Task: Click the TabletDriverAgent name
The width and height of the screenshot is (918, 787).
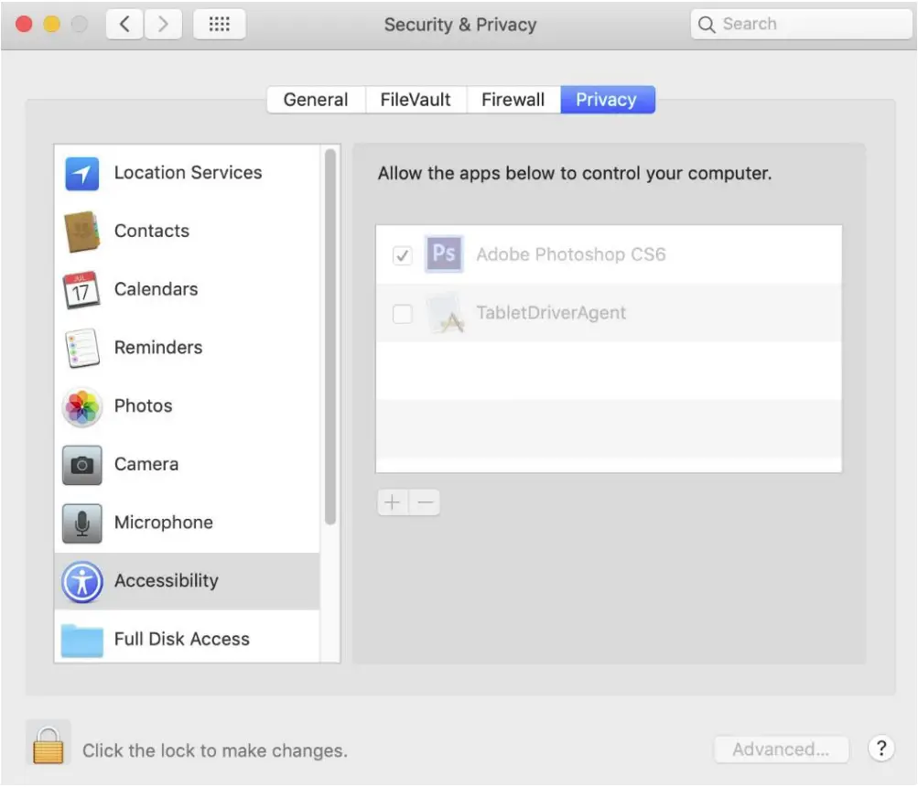Action: pyautogui.click(x=551, y=313)
